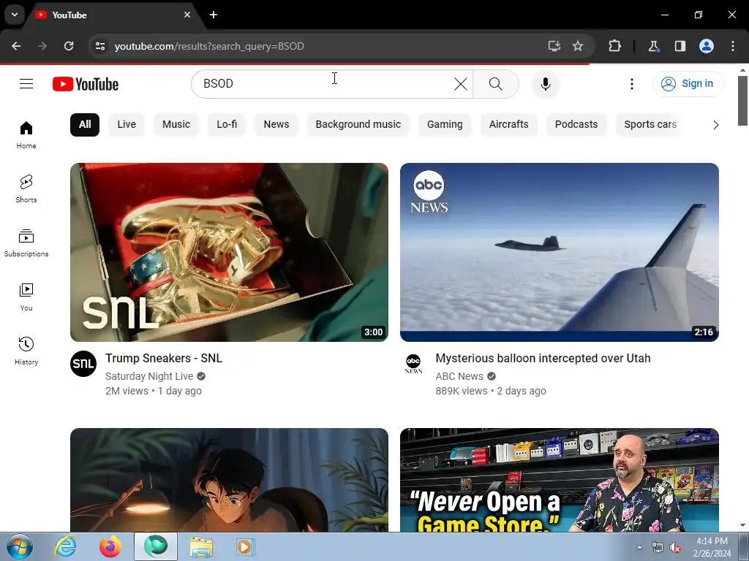Viewport: 749px width, 561px height.
Task: Open the Windows Start button
Action: point(20,546)
